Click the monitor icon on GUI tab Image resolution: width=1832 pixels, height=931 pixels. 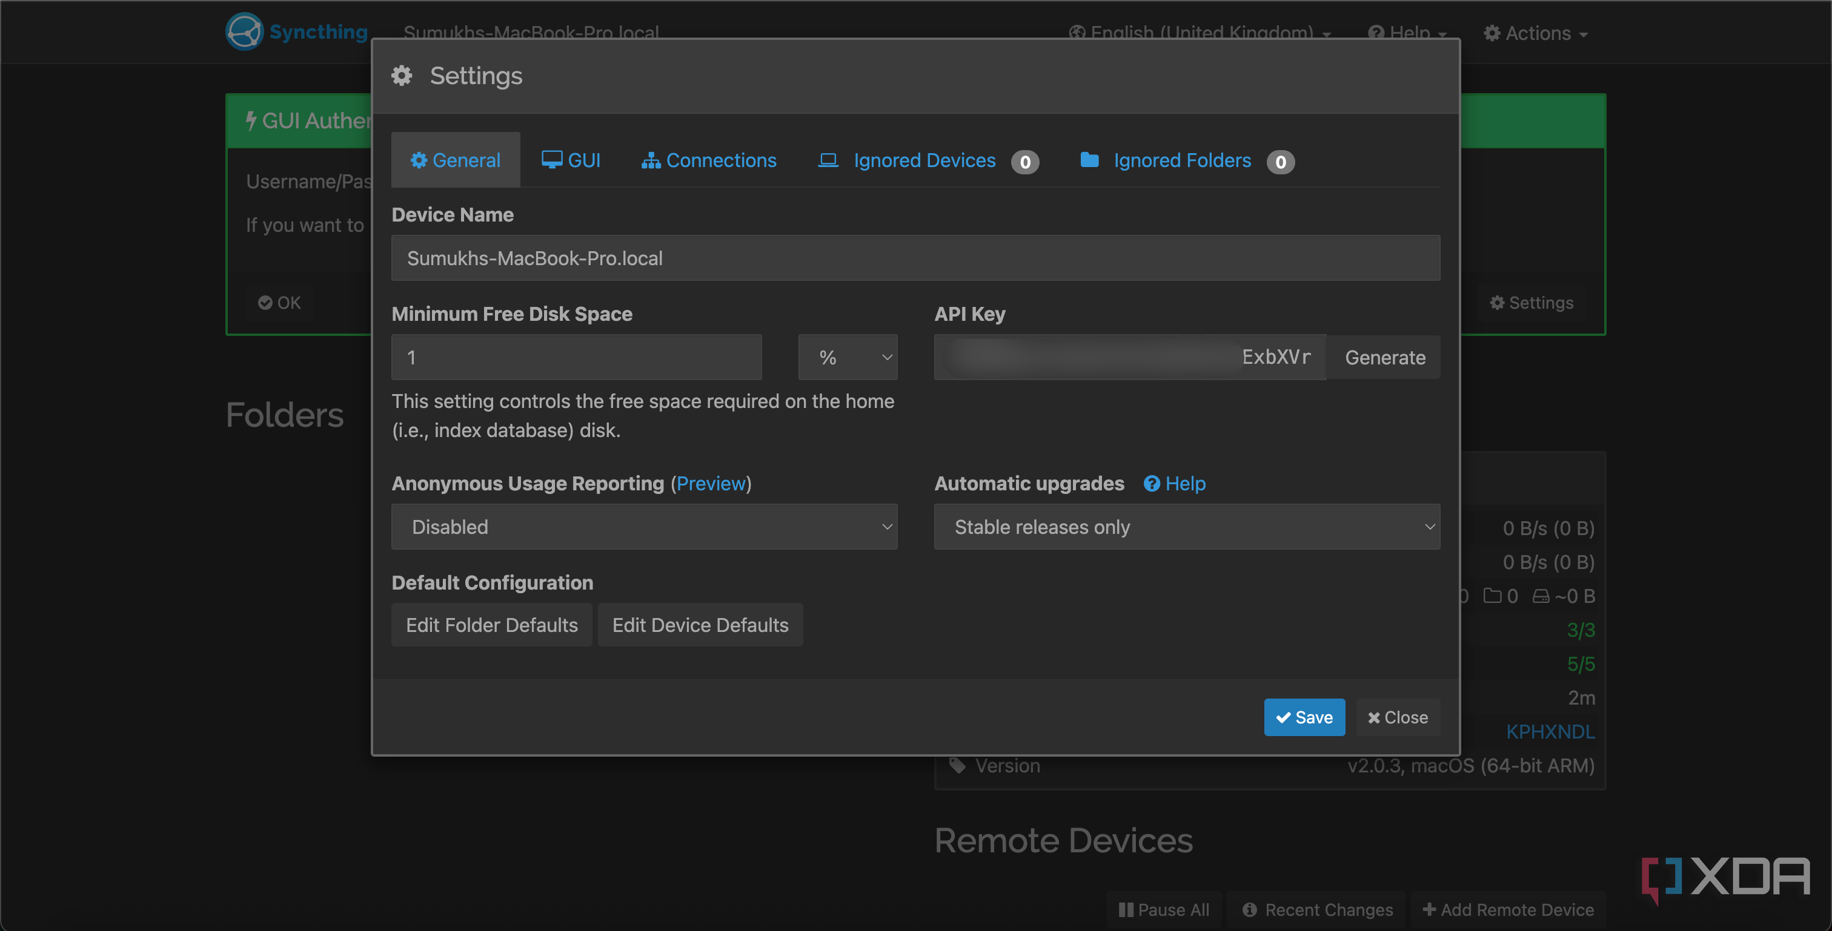pyautogui.click(x=552, y=160)
